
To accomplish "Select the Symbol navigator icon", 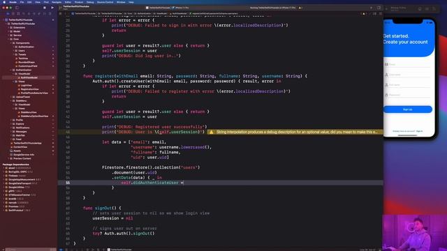I will [x=18, y=13].
